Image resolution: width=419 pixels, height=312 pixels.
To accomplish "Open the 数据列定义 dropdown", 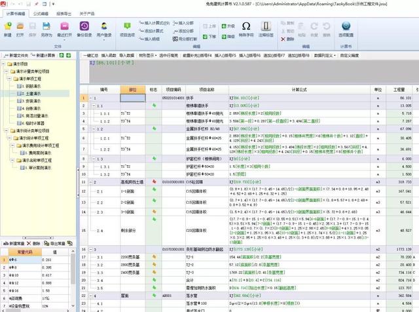I will (x=325, y=56).
